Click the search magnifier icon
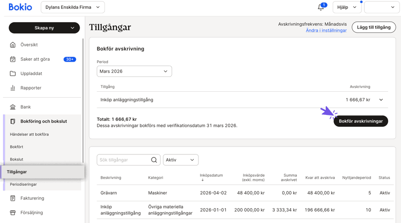Screen dimensions: 401x223 [x=154, y=160]
